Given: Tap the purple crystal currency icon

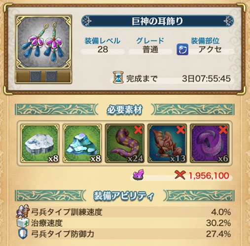Looking at the screenshot, I should pos(139,175).
